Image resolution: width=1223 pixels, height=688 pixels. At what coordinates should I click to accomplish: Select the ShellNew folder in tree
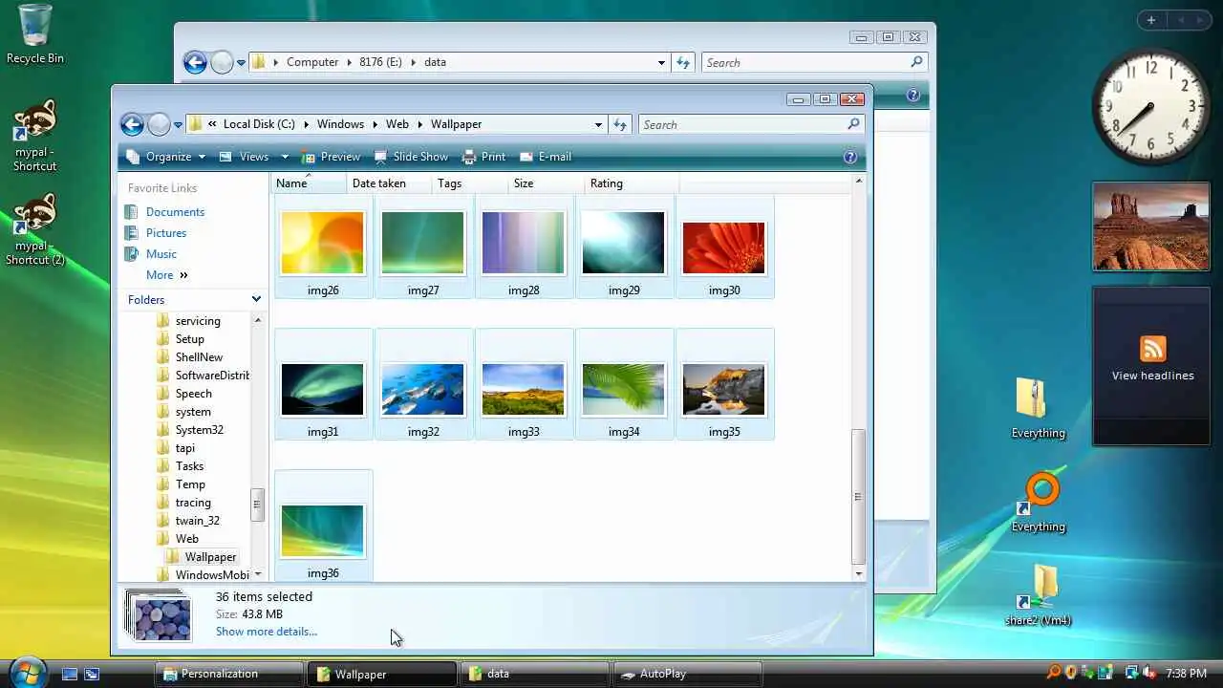[x=199, y=357]
